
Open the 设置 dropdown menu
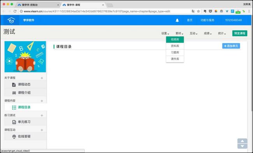point(165,33)
